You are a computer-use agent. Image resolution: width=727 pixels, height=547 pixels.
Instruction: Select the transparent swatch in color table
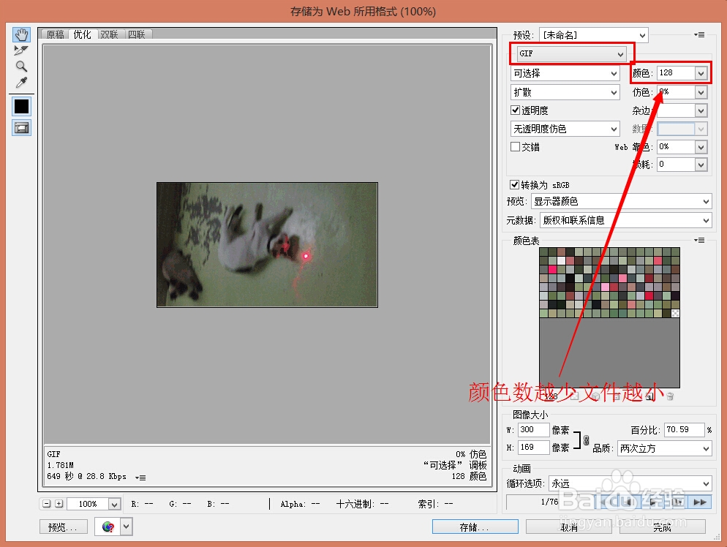(676, 314)
